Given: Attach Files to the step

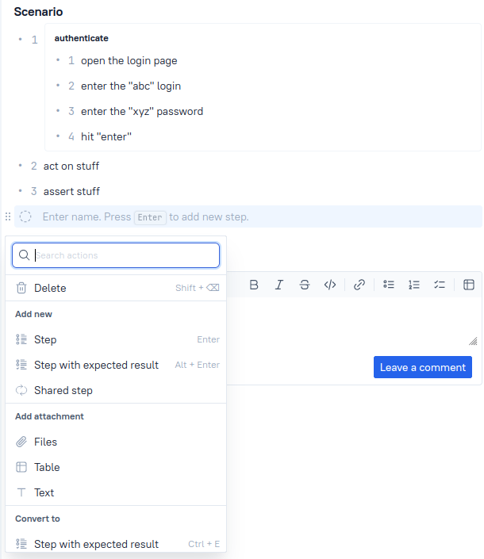Looking at the screenshot, I should click(x=116, y=442).
